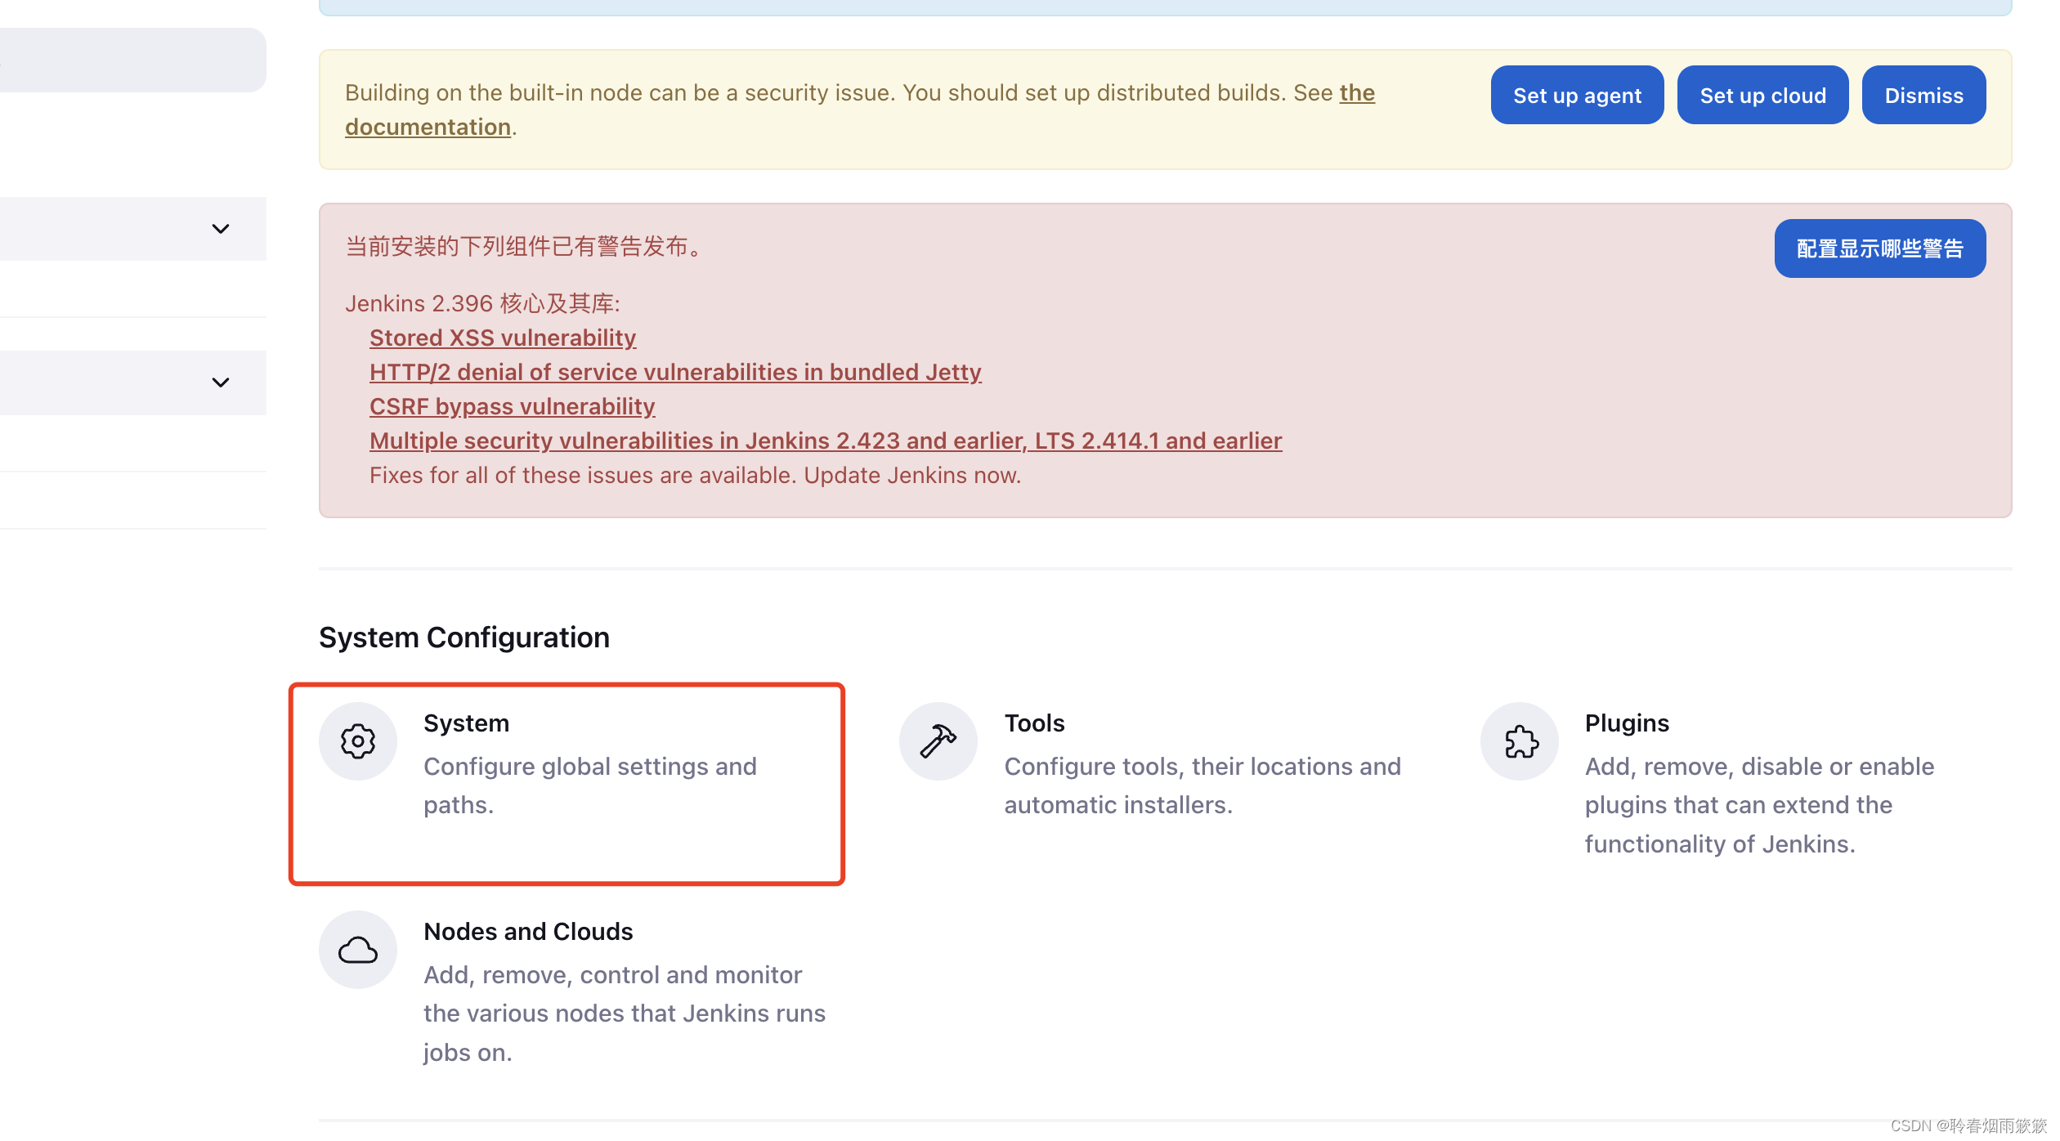Click 'Add, remove, disable or enable plugins' description

[x=1759, y=805]
